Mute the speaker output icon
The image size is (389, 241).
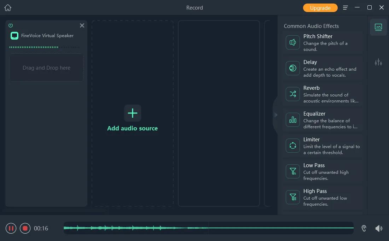click(379, 228)
